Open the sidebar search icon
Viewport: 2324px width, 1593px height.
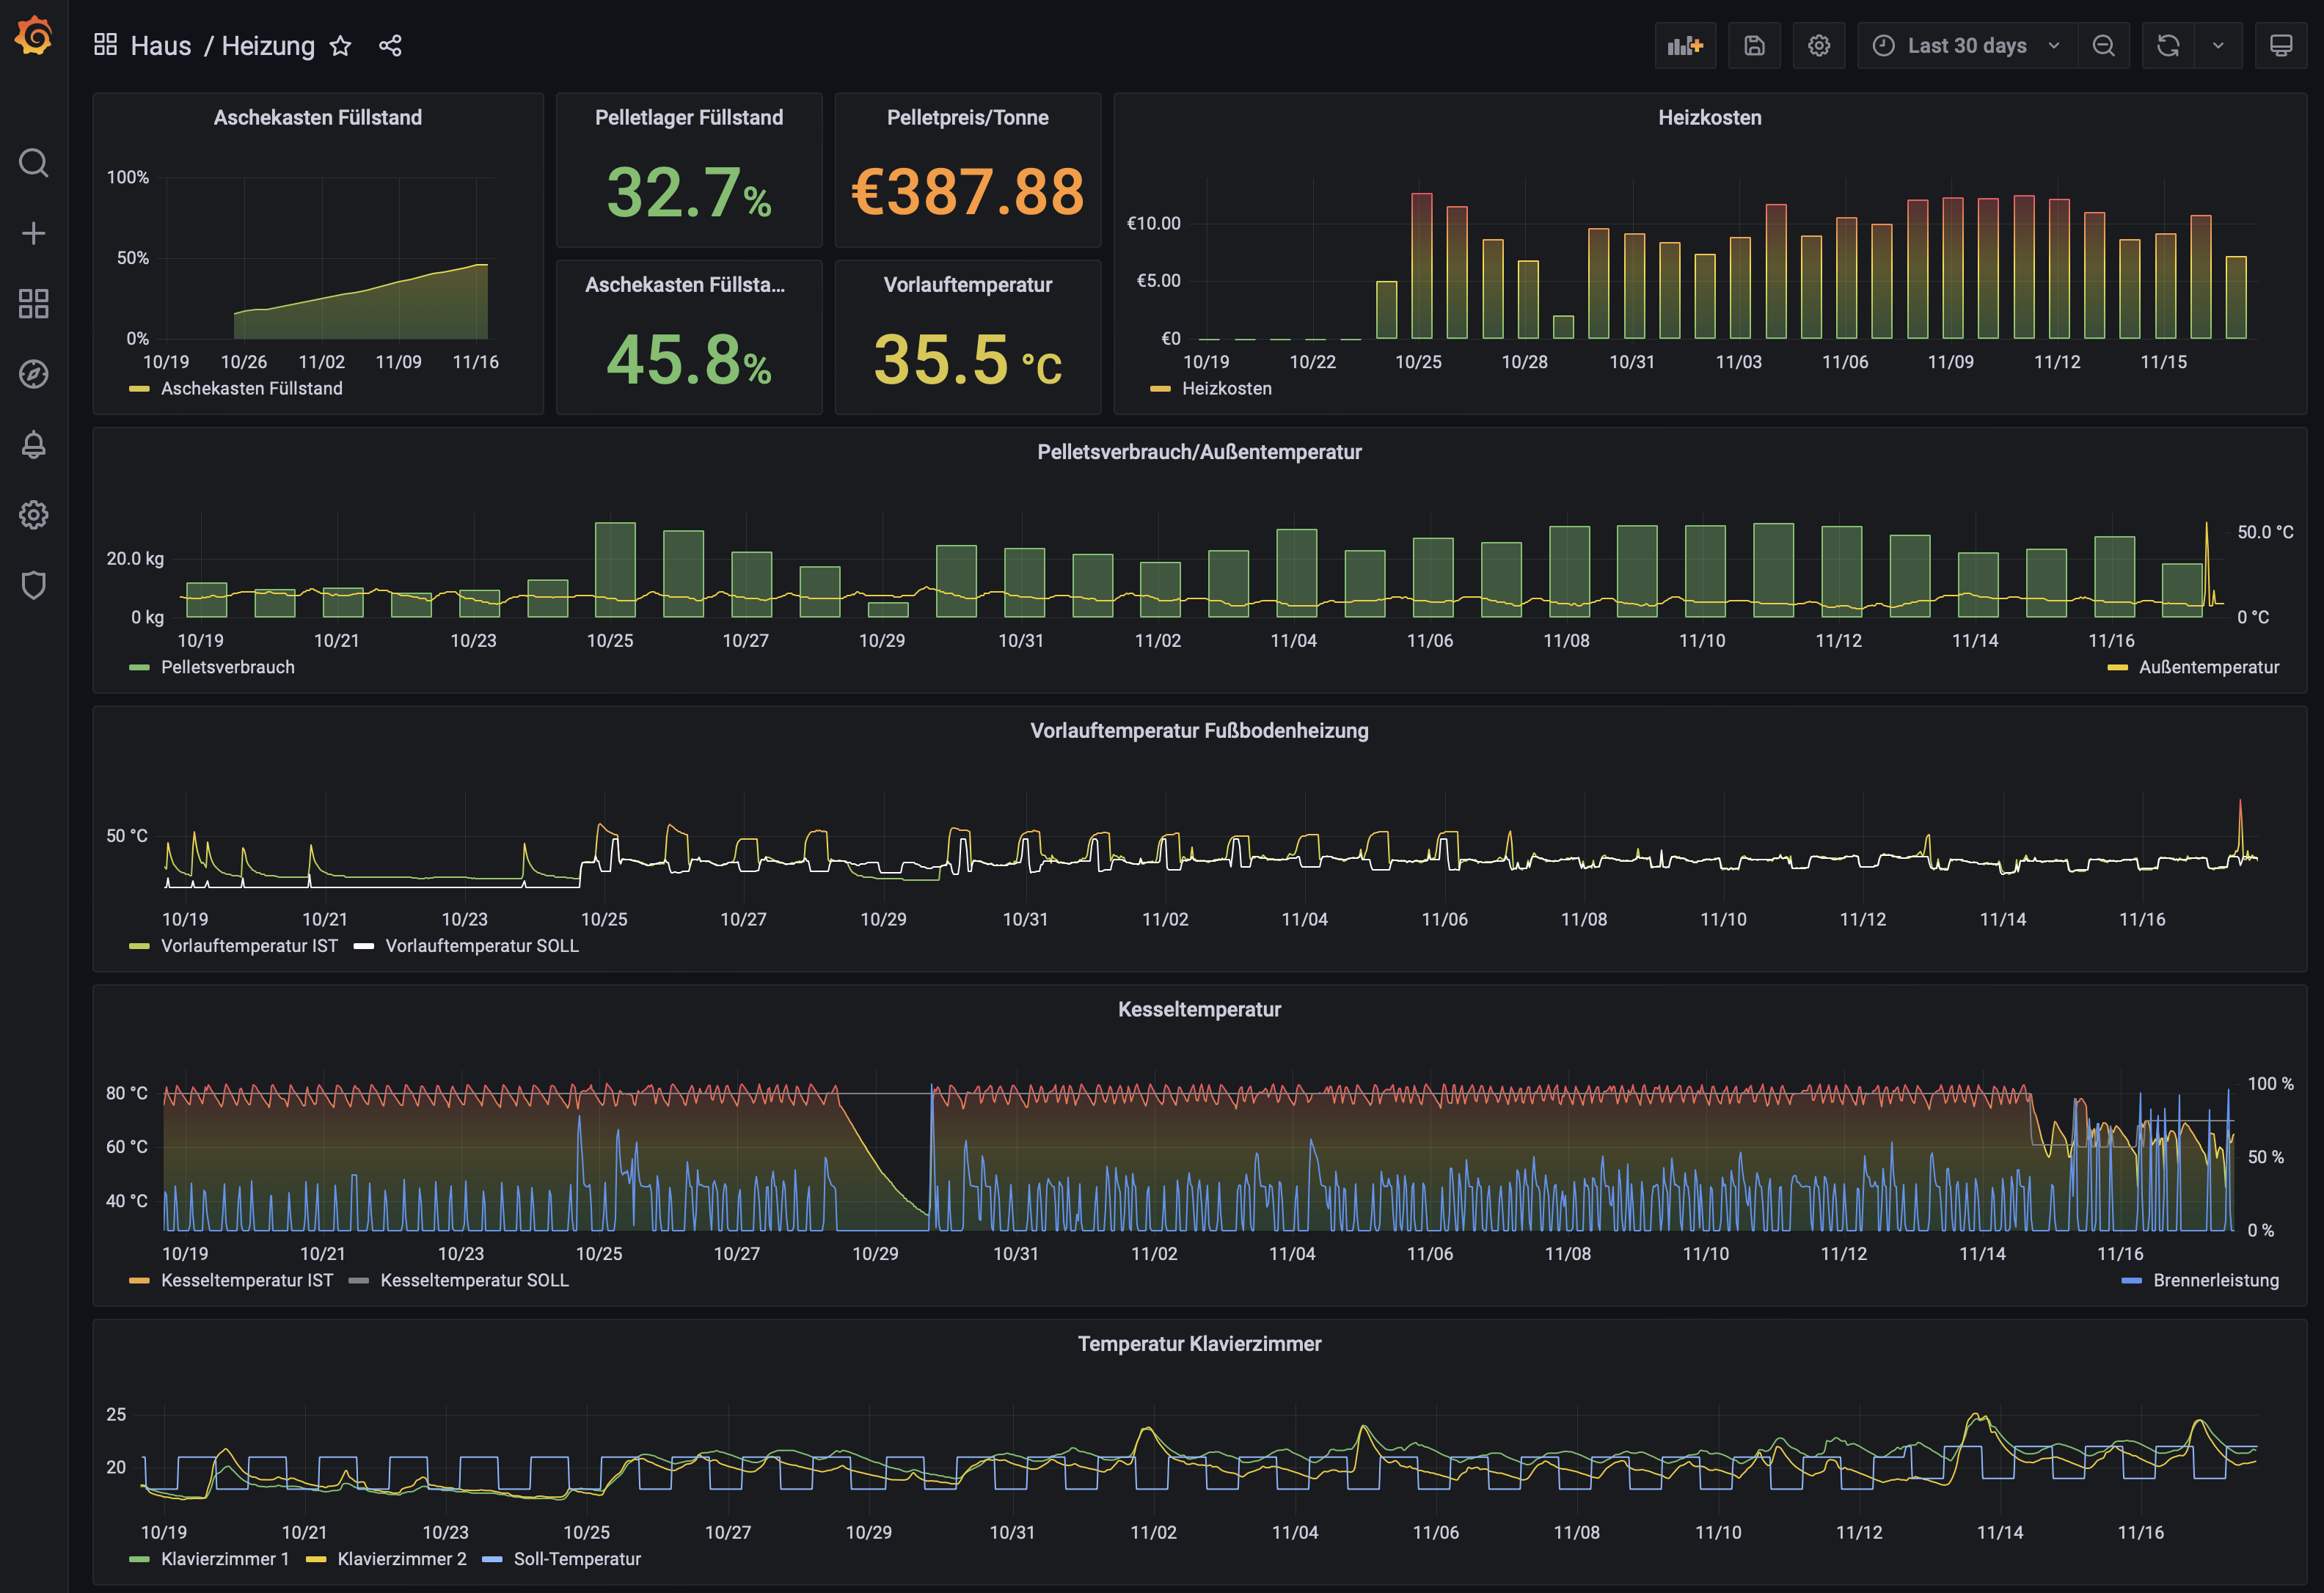[33, 163]
